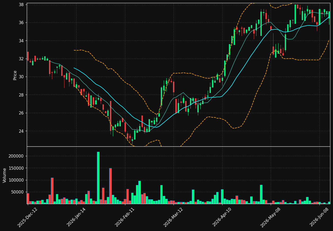
Task: Select the 30 price tick label
Action: click(x=22, y=77)
